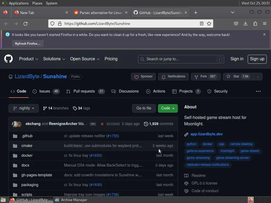
Task: Go back with the browser back arrow
Action: pyautogui.click(x=6, y=24)
